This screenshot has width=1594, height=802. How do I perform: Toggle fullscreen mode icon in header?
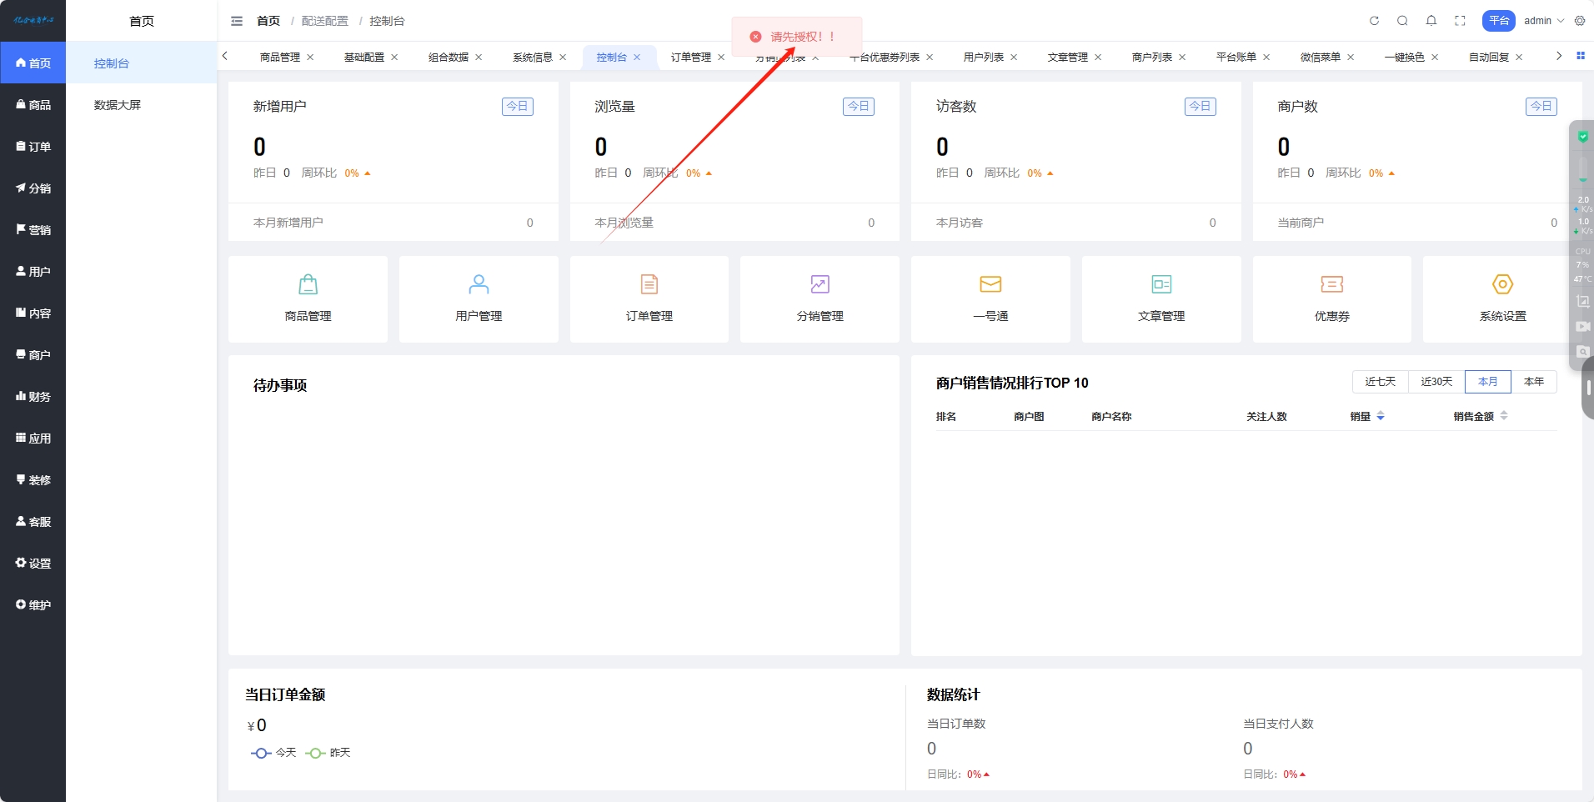tap(1460, 21)
